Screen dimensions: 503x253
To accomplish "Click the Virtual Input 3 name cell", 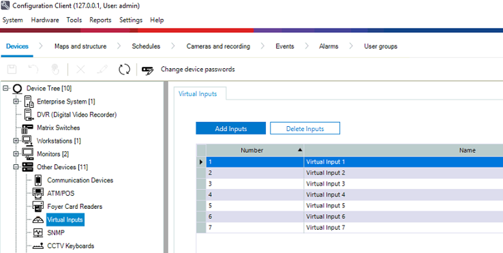I will (403, 183).
